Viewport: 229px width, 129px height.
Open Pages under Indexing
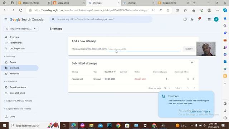click(13, 62)
